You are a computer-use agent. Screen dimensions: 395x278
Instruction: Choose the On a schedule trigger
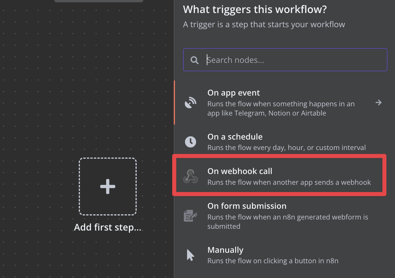pyautogui.click(x=235, y=137)
